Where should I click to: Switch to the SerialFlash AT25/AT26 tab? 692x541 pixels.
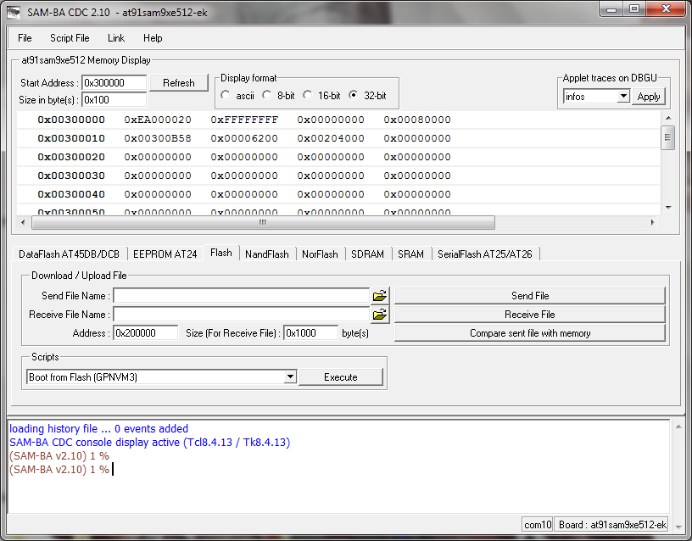485,254
